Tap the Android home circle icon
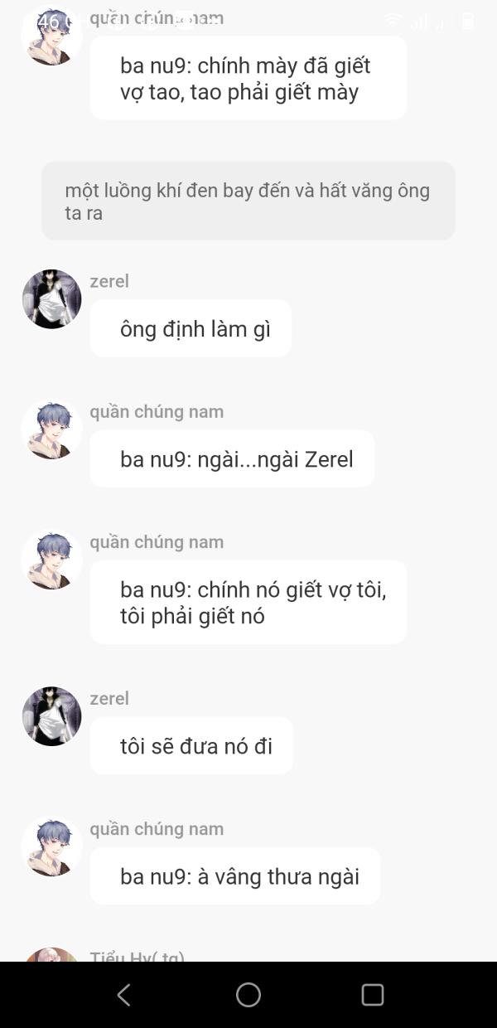Image resolution: width=497 pixels, height=1028 pixels. coord(248,995)
